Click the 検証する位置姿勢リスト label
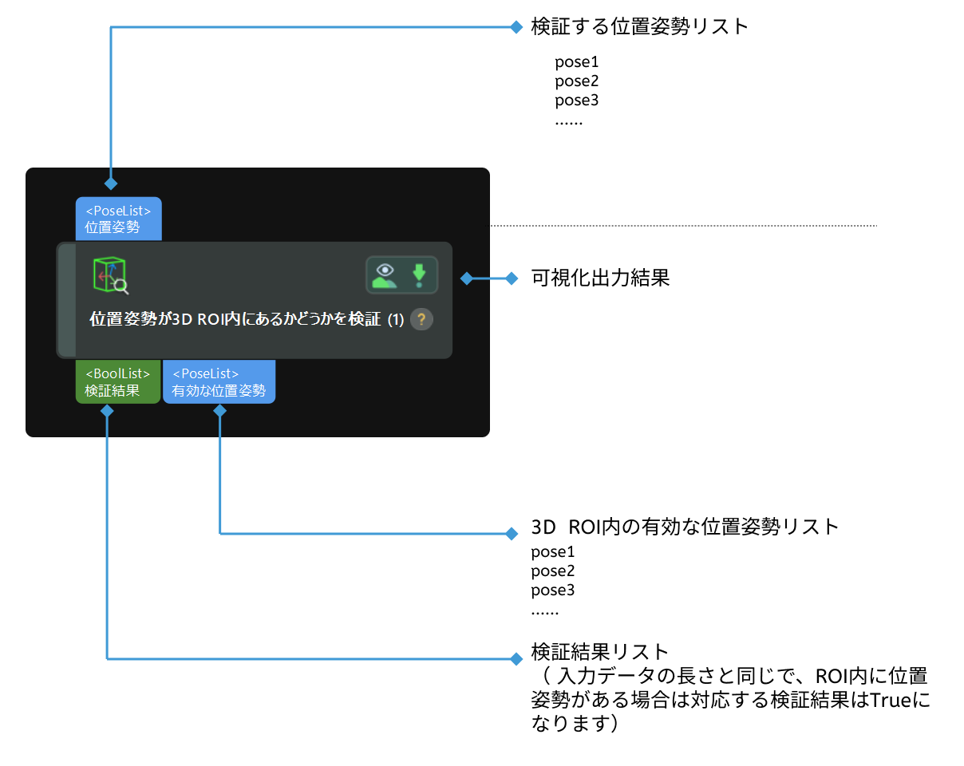This screenshot has height=766, width=964. [x=640, y=26]
